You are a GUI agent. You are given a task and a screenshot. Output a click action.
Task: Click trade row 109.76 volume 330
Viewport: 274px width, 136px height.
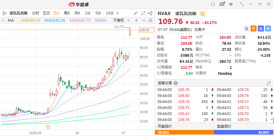[244, 95]
